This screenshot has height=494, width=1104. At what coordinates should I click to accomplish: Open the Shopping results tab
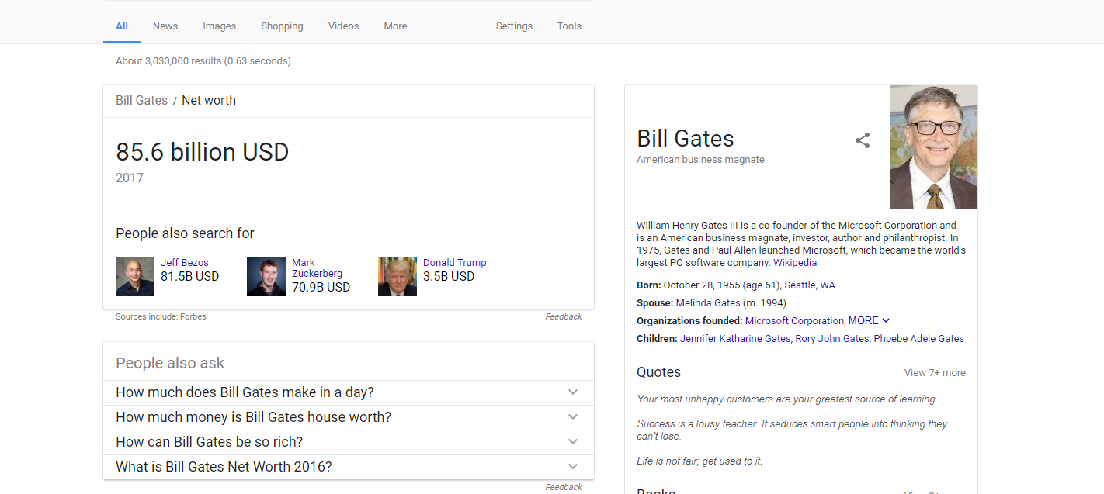click(x=282, y=26)
